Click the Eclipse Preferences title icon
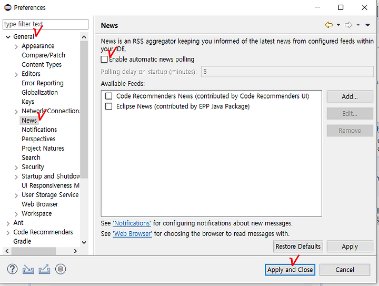This screenshot has width=379, height=286. [x=8, y=7]
